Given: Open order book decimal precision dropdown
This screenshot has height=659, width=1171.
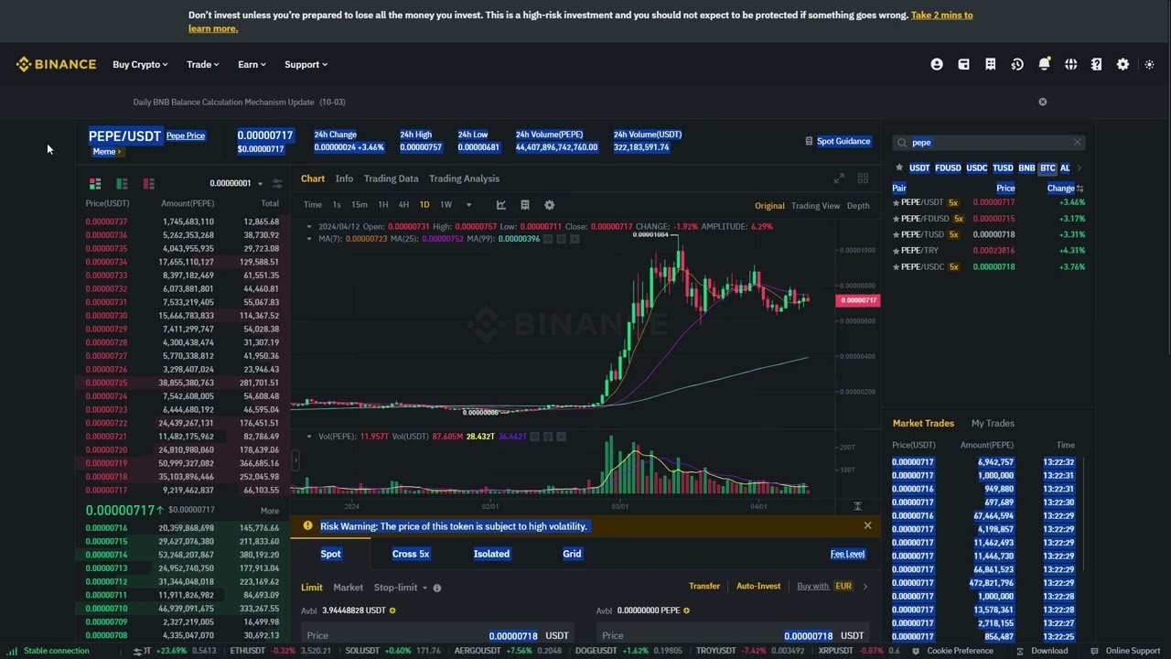Looking at the screenshot, I should (x=236, y=183).
